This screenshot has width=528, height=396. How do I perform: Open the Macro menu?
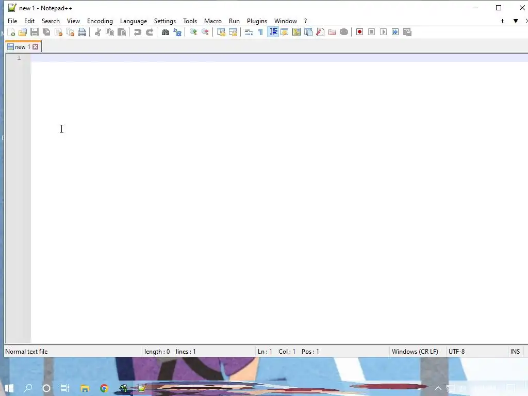click(213, 21)
